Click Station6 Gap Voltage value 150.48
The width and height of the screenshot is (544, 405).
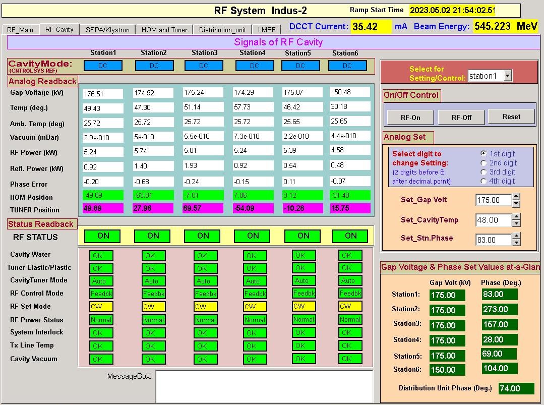[x=350, y=92]
